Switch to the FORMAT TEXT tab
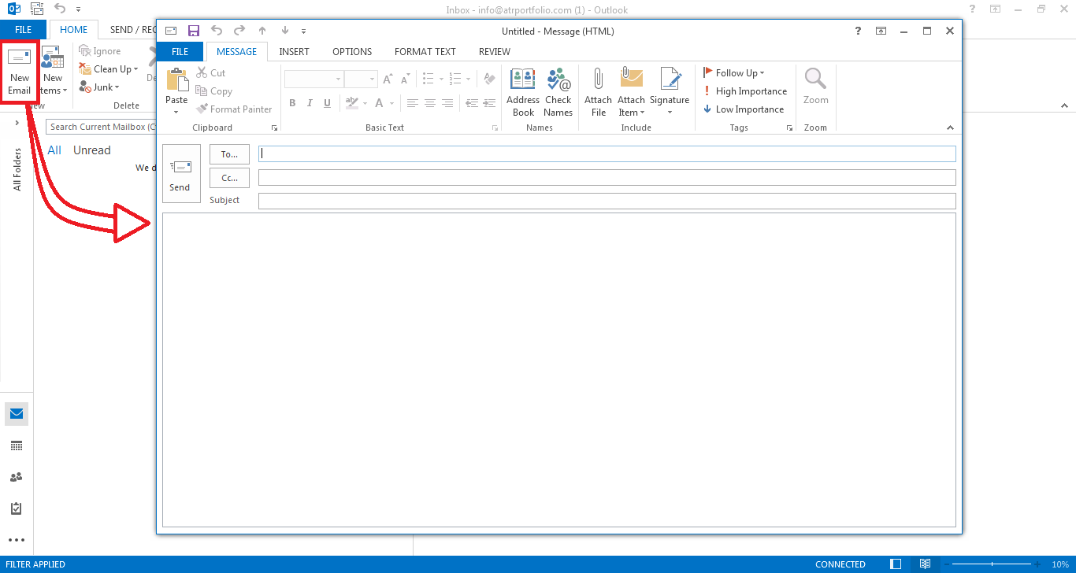1076x573 pixels. pyautogui.click(x=425, y=51)
